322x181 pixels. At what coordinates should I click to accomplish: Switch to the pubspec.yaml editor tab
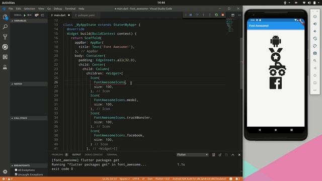click(86, 15)
